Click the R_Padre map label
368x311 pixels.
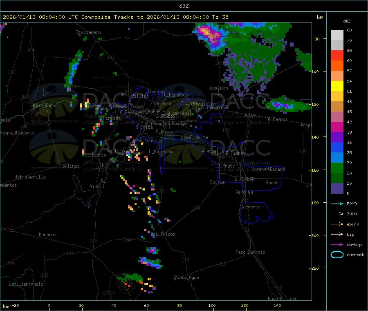234,153
